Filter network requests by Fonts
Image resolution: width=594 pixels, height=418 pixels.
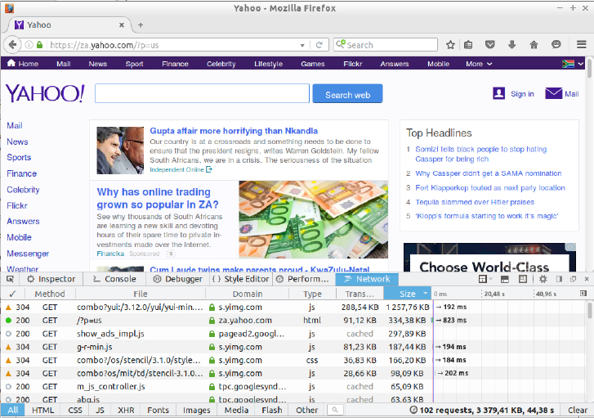pos(158,410)
